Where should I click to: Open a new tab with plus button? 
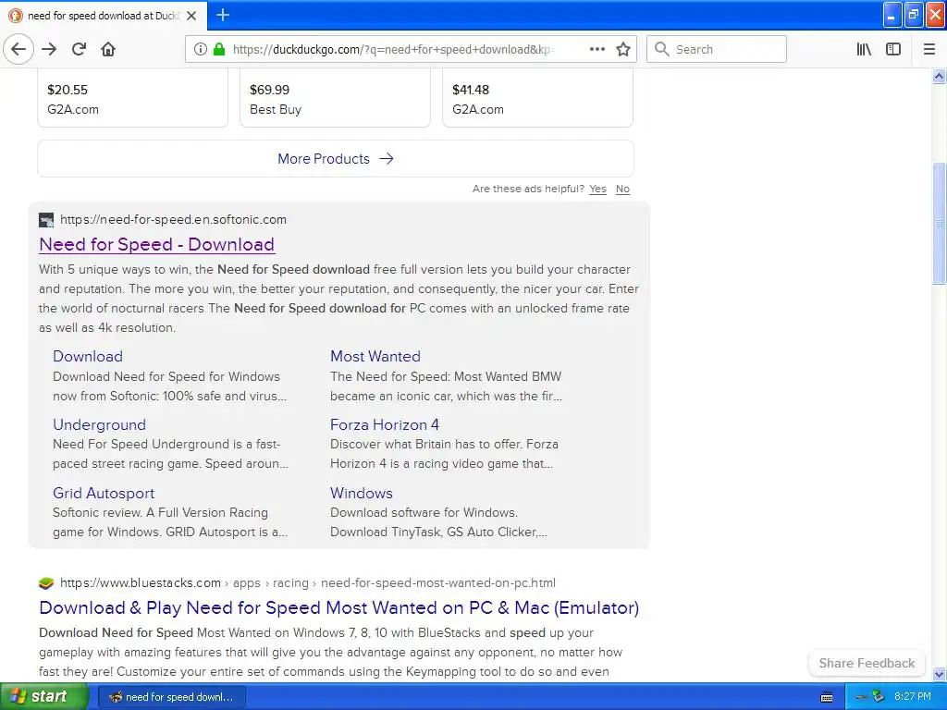[223, 15]
